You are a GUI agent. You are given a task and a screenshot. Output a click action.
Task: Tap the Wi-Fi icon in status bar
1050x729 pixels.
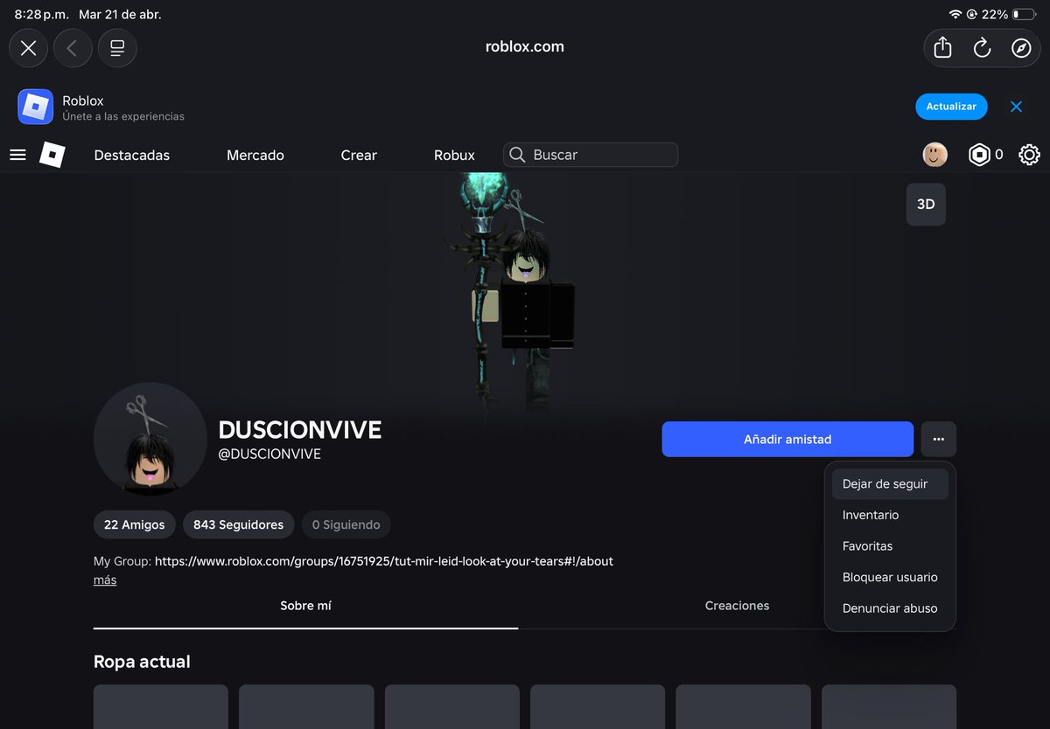(955, 15)
